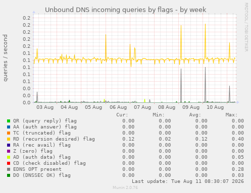
Task: Click the '05 Aug' x-axis label
Action: pyautogui.click(x=93, y=107)
